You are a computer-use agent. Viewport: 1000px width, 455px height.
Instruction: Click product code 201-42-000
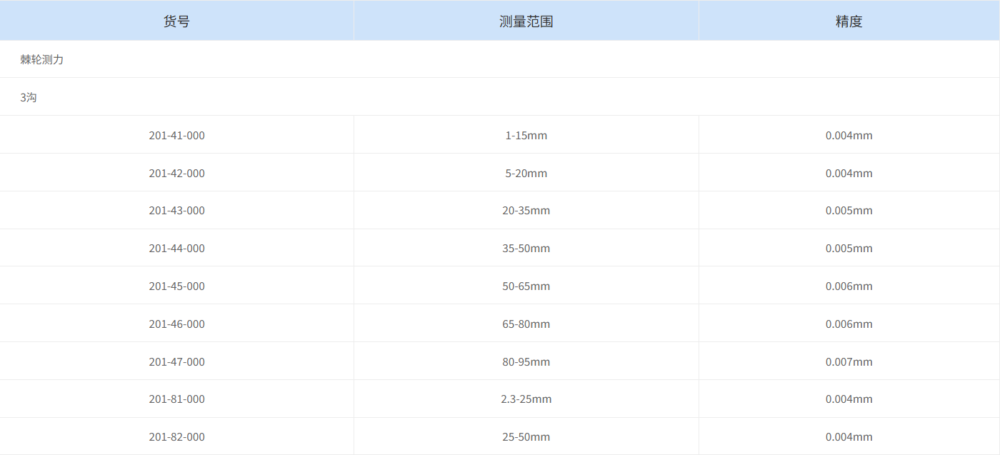click(176, 173)
